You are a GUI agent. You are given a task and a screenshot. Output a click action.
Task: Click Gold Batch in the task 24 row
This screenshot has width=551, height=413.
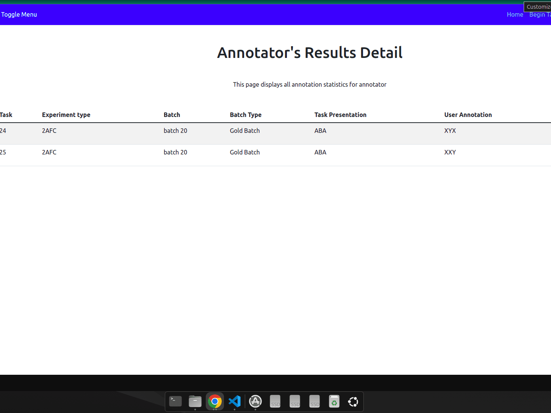pyautogui.click(x=245, y=131)
